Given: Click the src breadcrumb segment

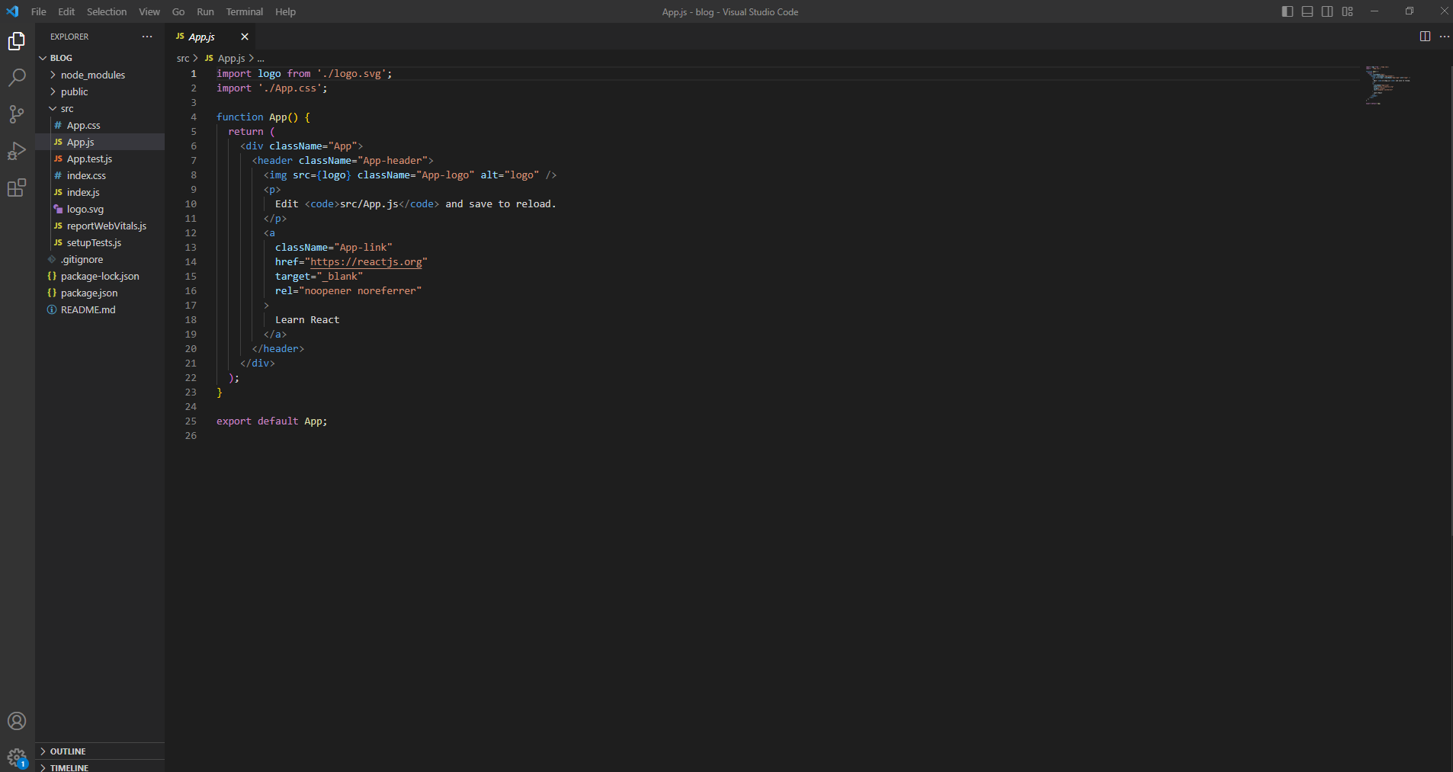Looking at the screenshot, I should (183, 58).
